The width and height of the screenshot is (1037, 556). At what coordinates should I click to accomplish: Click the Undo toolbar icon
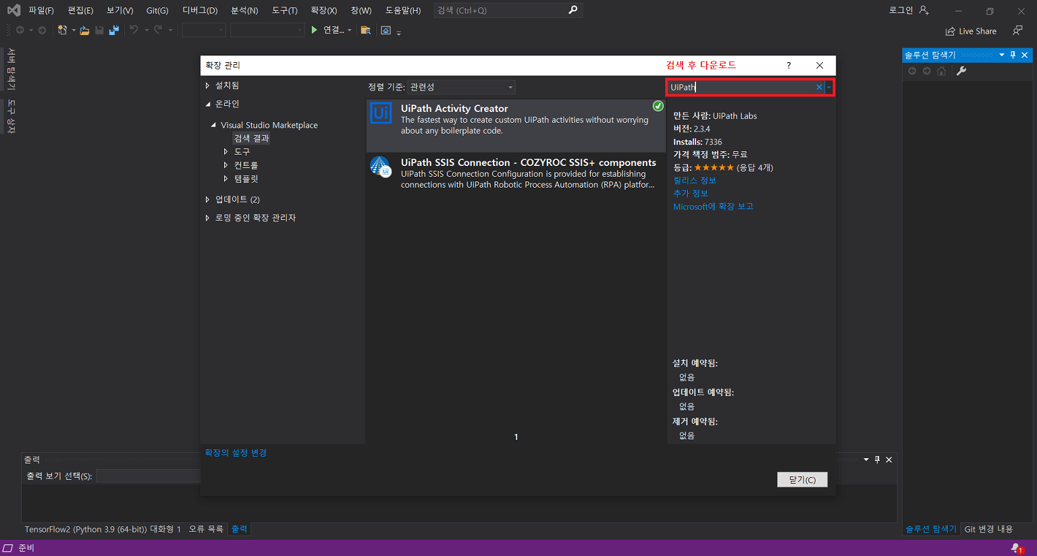pyautogui.click(x=134, y=30)
